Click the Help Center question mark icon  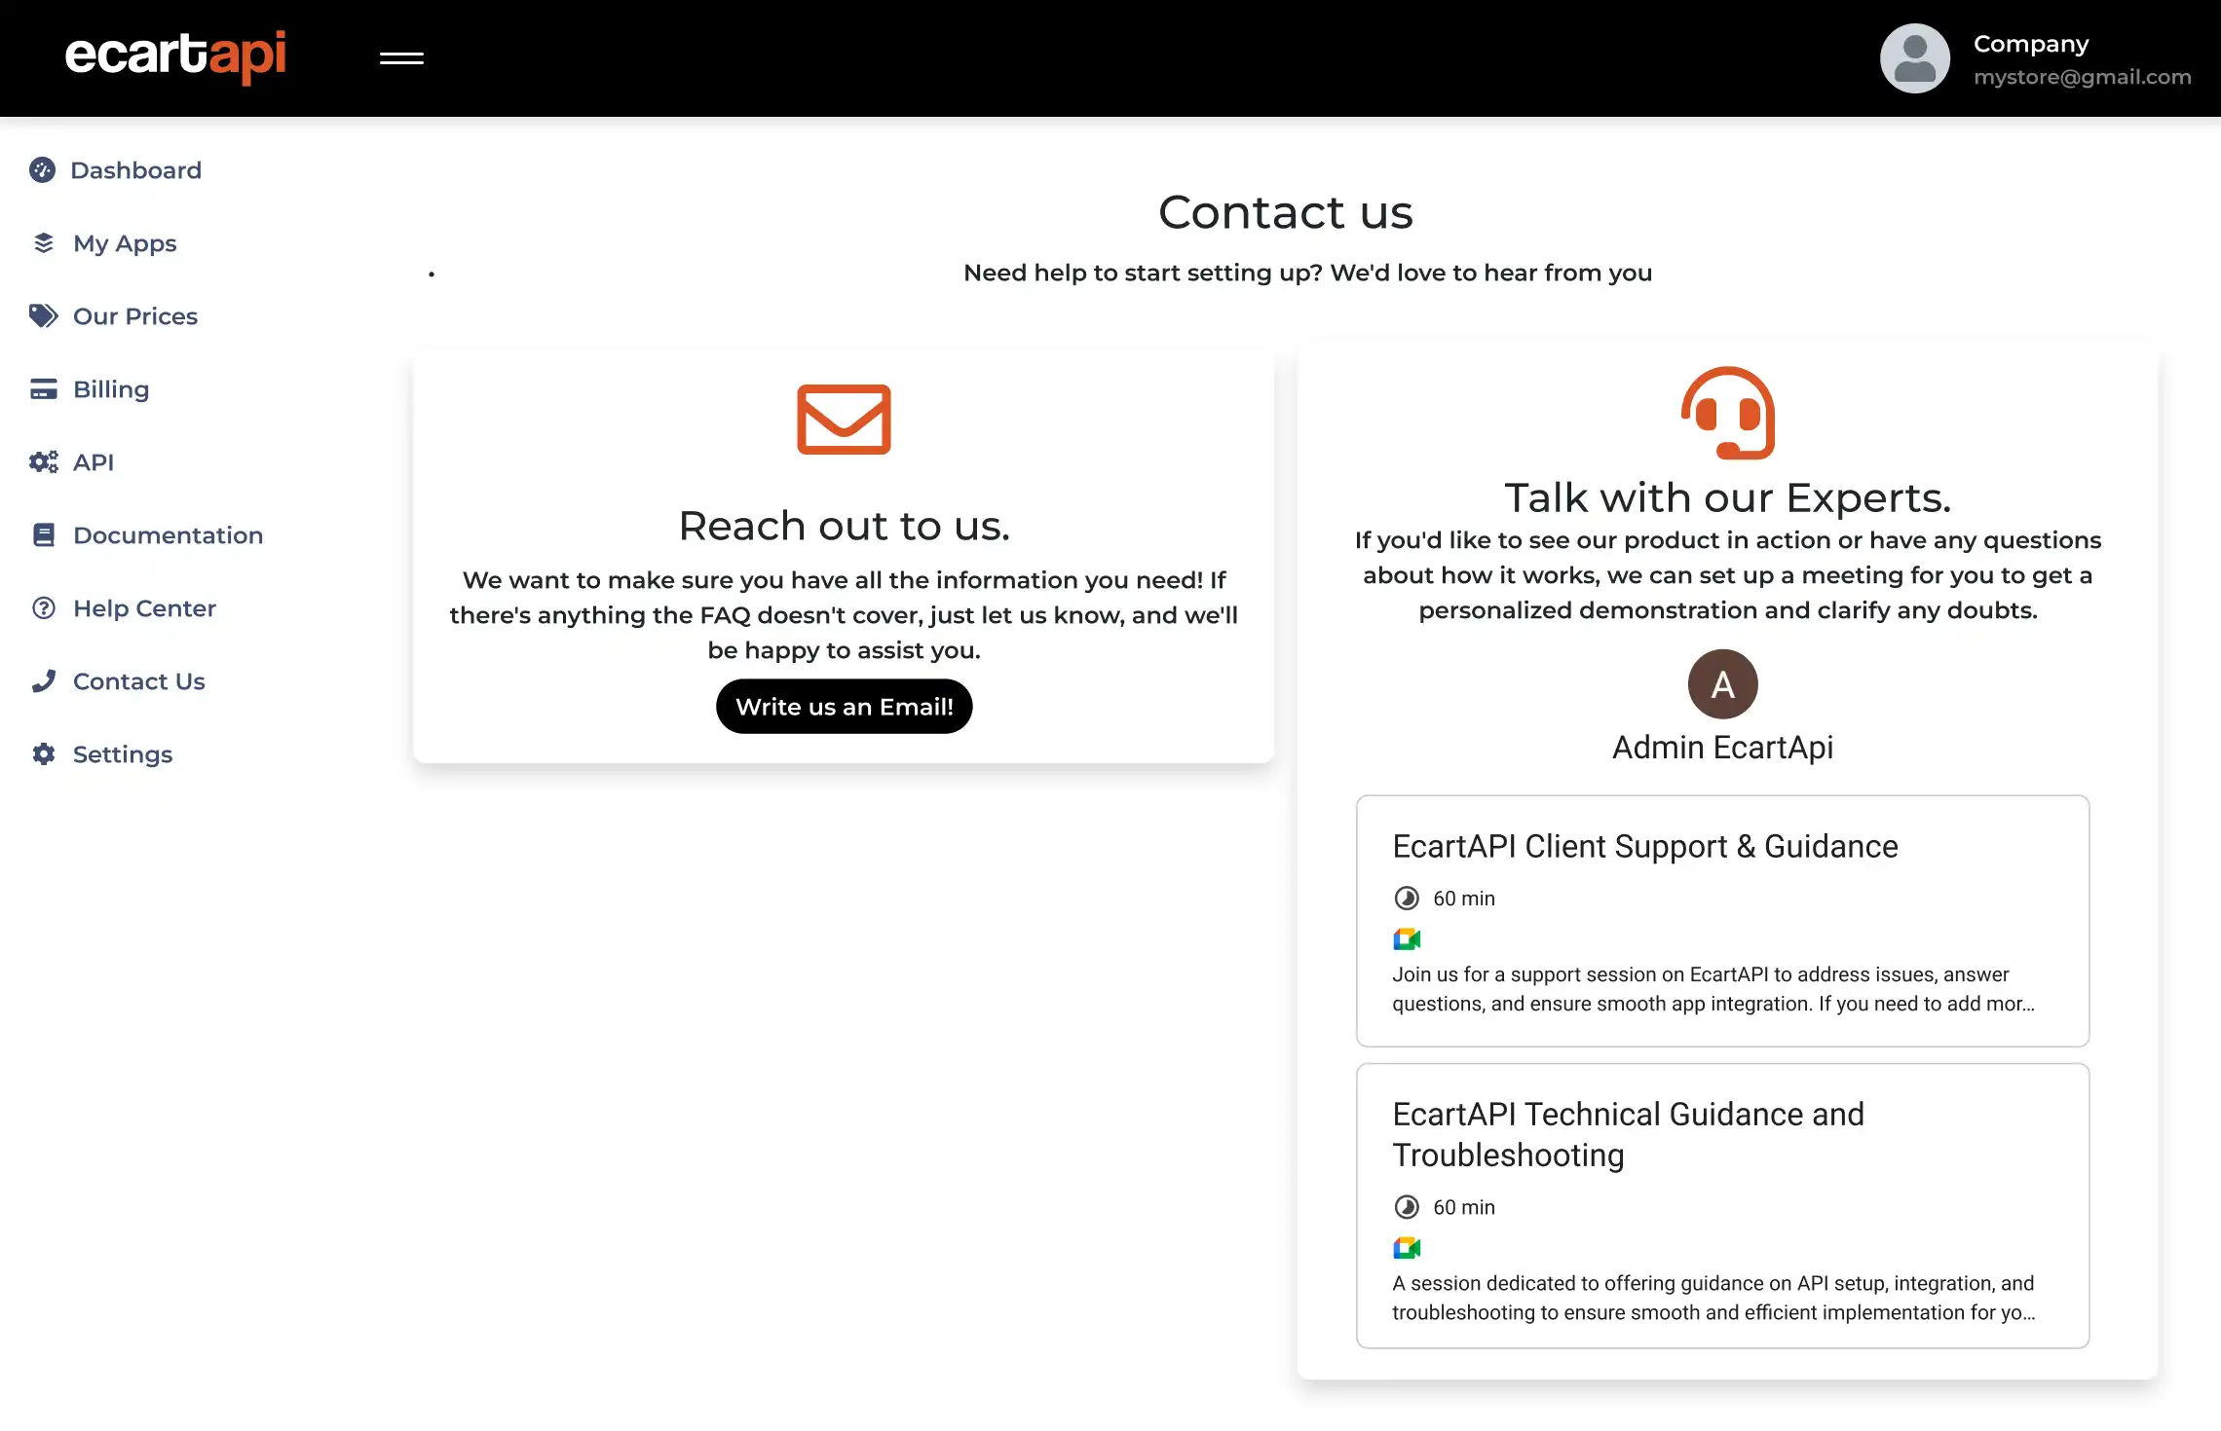point(43,607)
